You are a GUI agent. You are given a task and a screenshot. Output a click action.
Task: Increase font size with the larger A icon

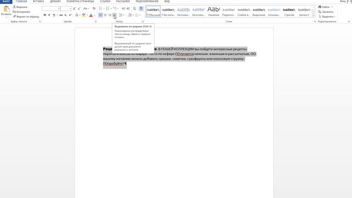click(75, 9)
